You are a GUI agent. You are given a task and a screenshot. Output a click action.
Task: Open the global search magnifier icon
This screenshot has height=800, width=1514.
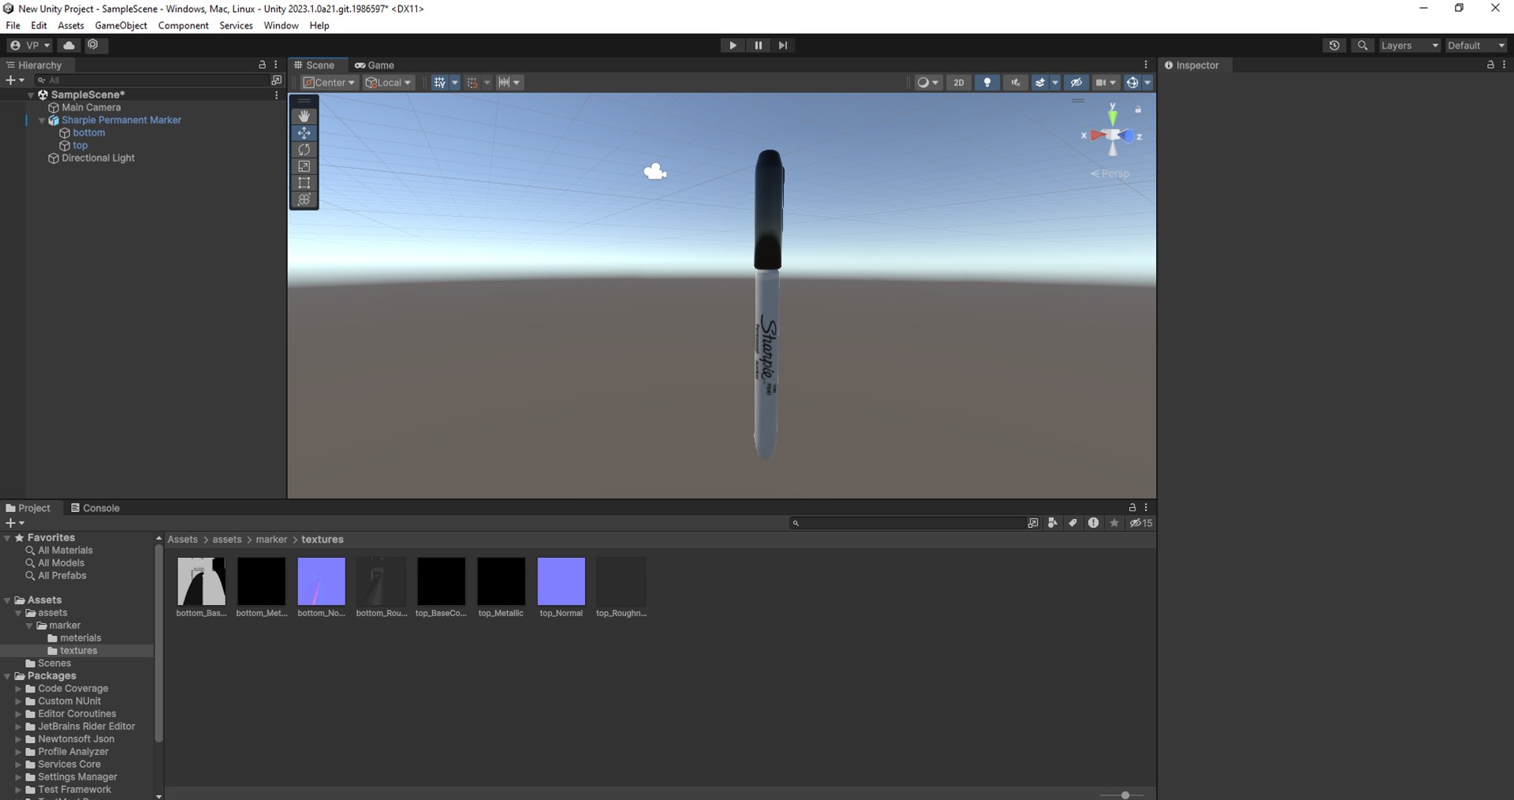click(1363, 45)
